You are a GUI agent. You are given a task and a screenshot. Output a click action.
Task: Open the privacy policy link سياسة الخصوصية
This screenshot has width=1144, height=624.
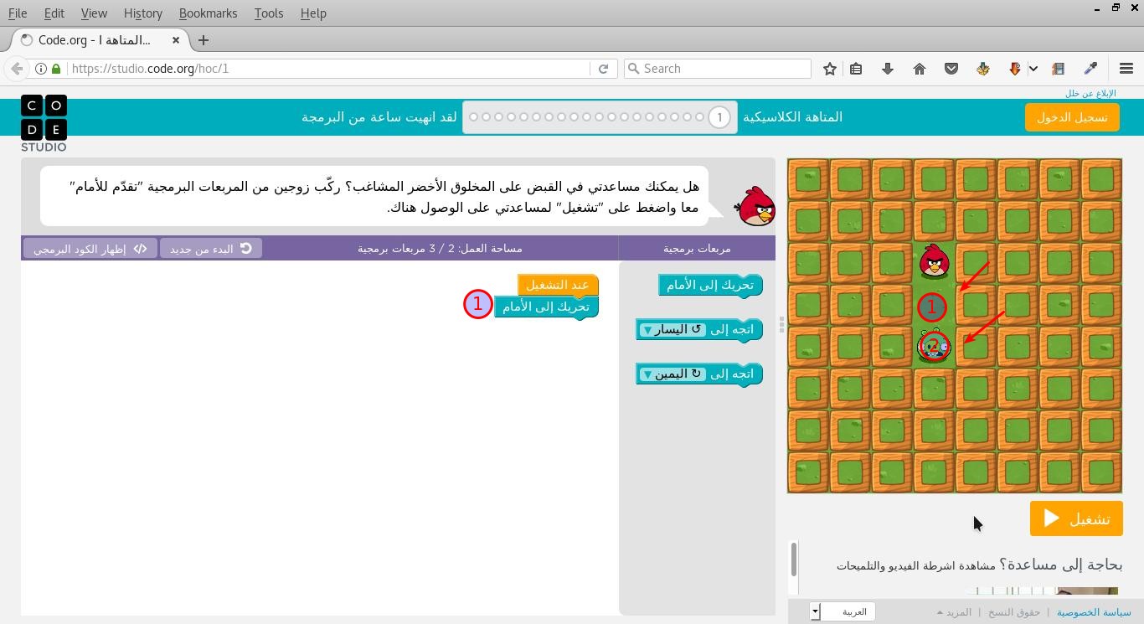point(1094,612)
